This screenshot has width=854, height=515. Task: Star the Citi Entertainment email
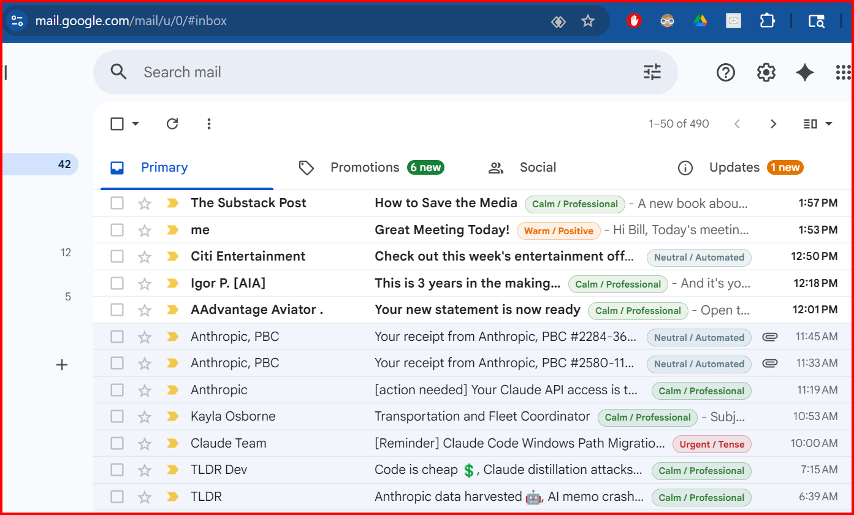(x=145, y=256)
